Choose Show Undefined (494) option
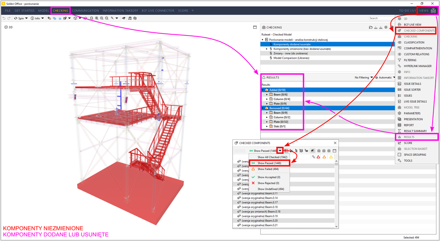The image size is (440, 241). pos(270,189)
